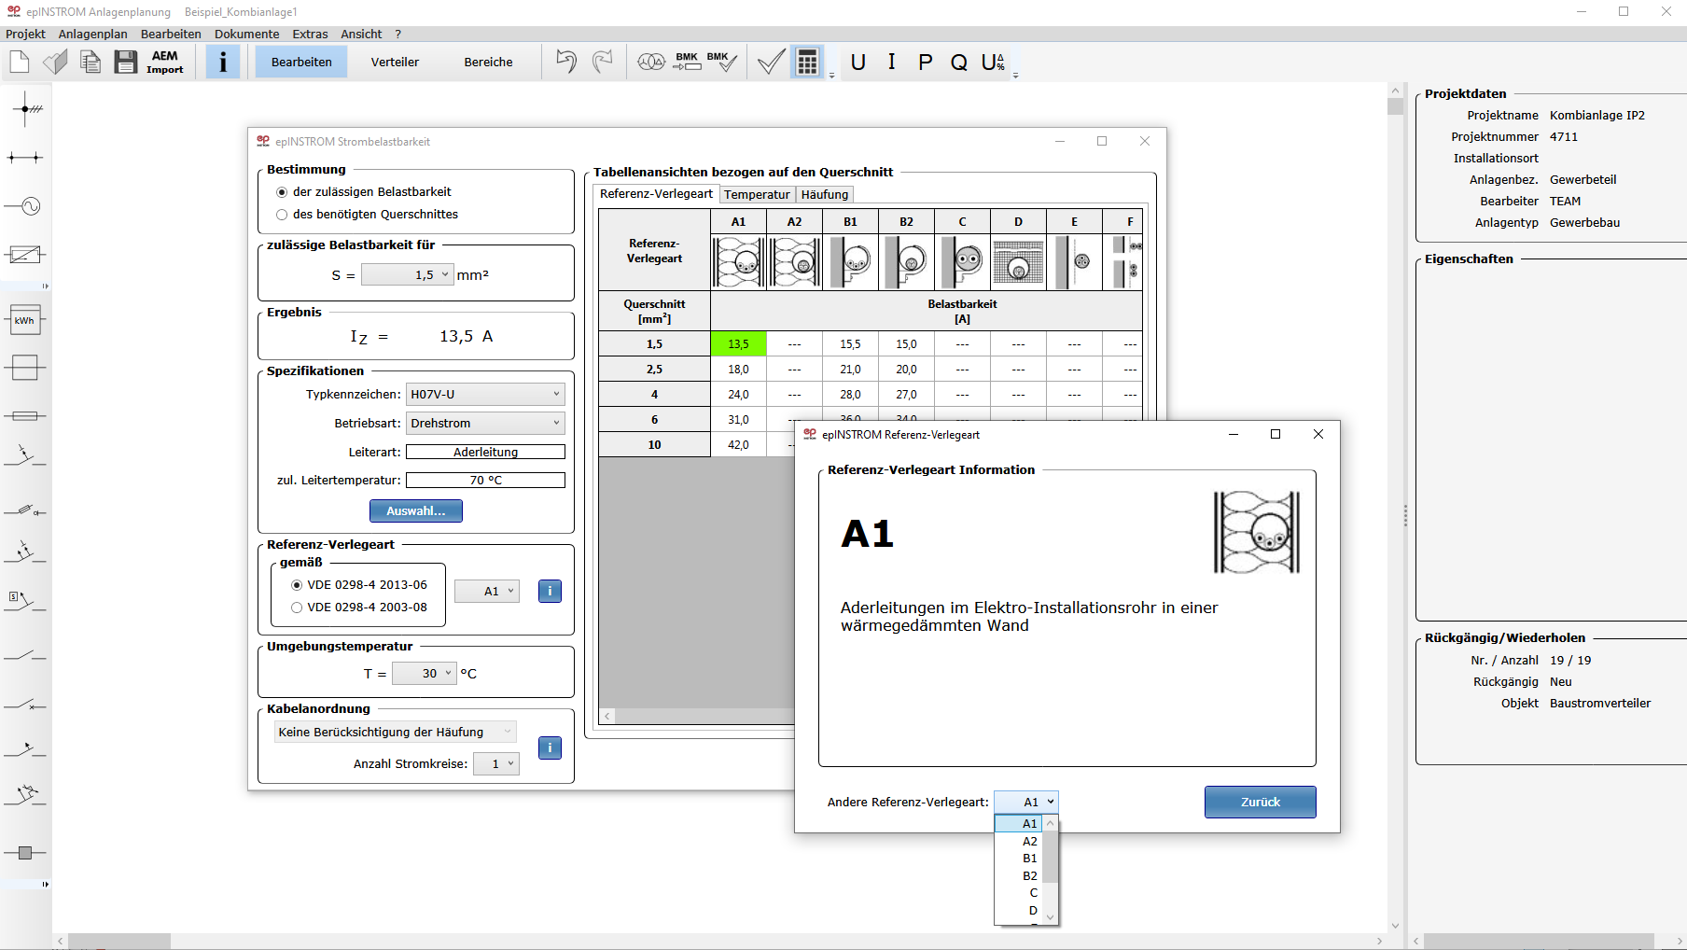Viewport: 1687px width, 950px height.
Task: Click the Auswahl... button
Action: click(x=416, y=511)
